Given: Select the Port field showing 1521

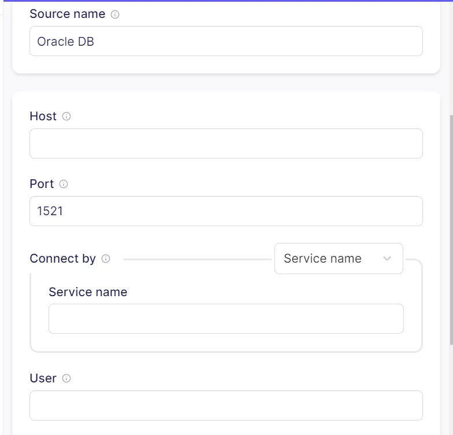Looking at the screenshot, I should coord(226,211).
